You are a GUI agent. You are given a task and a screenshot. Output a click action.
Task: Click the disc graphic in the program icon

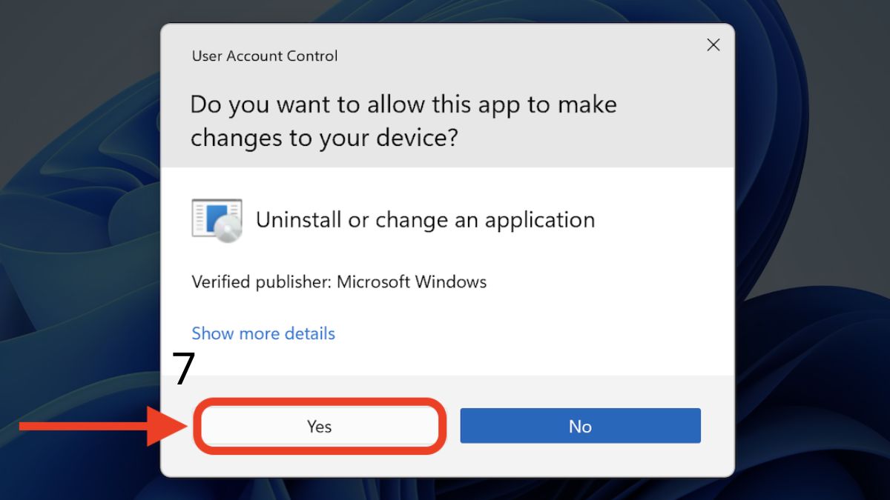coord(228,230)
